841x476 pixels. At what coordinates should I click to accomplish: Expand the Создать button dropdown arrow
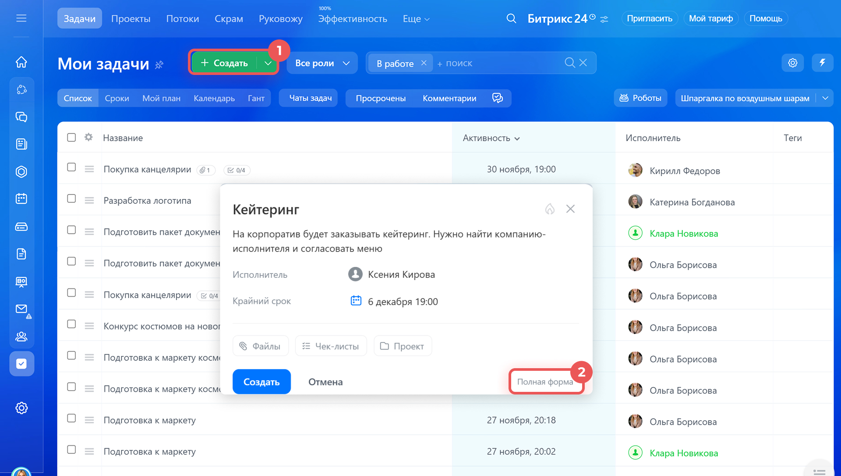coord(268,63)
